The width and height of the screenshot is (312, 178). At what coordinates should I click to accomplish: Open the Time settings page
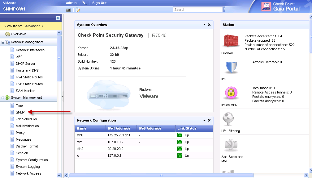coord(19,106)
